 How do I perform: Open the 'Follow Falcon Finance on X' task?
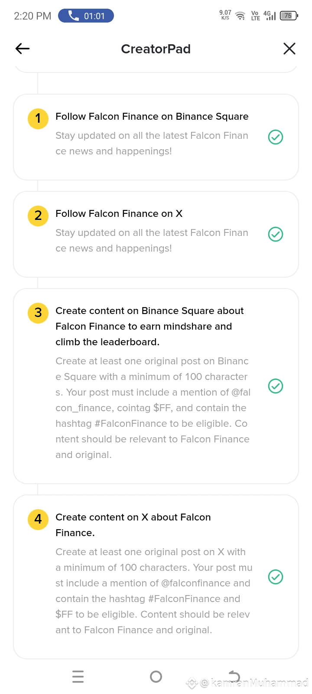tap(119, 214)
